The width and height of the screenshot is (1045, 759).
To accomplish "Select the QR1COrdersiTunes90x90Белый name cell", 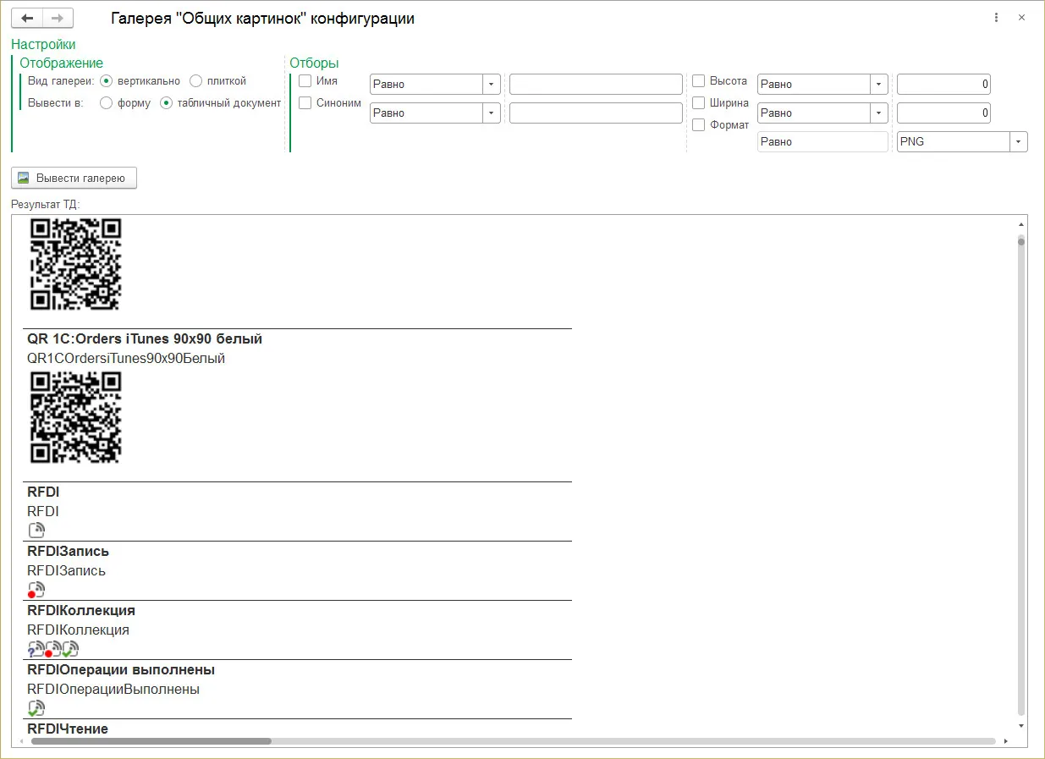I will point(126,358).
